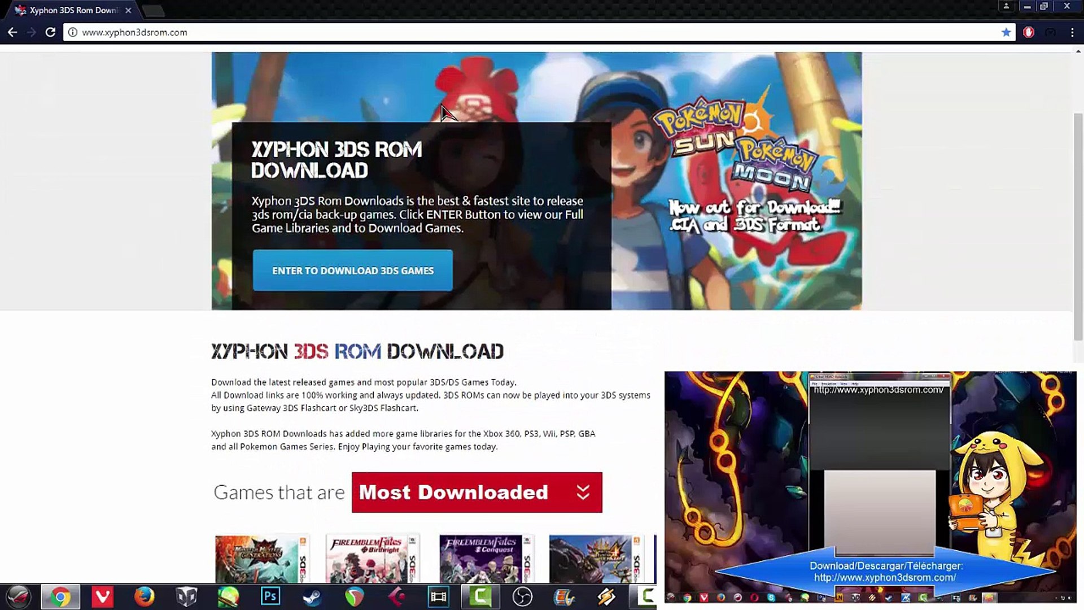Launch Vivaldi from the taskbar
This screenshot has height=610, width=1084.
[102, 596]
